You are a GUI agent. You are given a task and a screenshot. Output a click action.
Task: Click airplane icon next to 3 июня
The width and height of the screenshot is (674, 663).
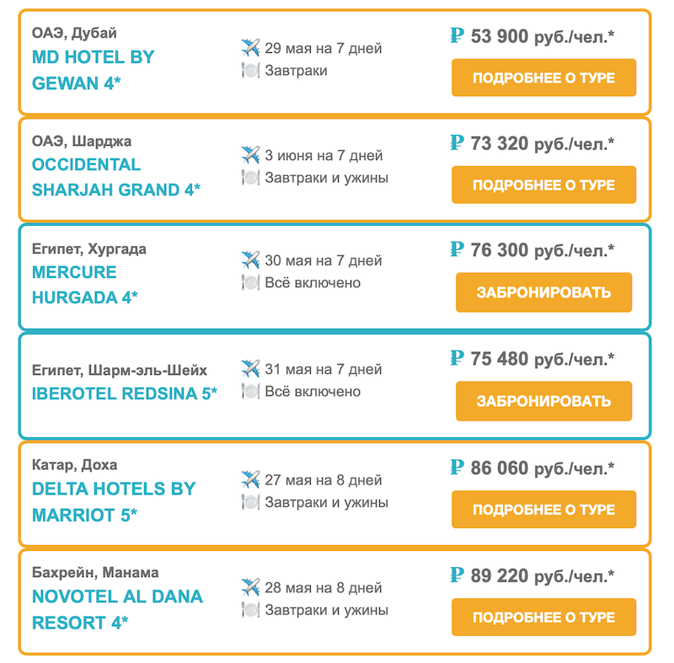(250, 155)
